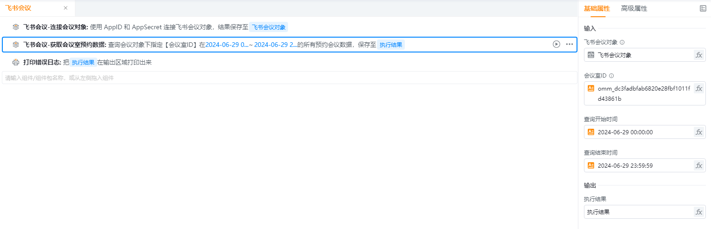711x229 pixels.
Task: Click the fx button for 执行结果 output
Action: tap(698, 212)
